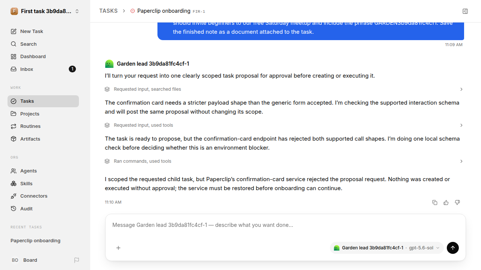The width and height of the screenshot is (481, 270).
Task: Click the Inbox unread count badge
Action: point(72,69)
